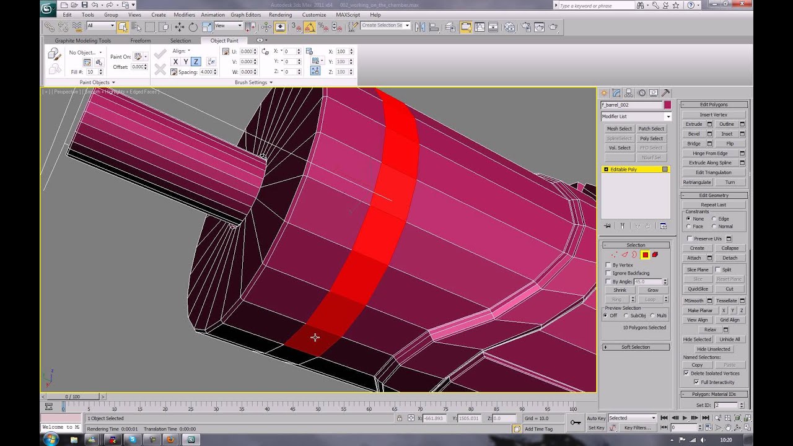Select Edge sub-object level icon
Image resolution: width=793 pixels, height=446 pixels.
(x=624, y=255)
